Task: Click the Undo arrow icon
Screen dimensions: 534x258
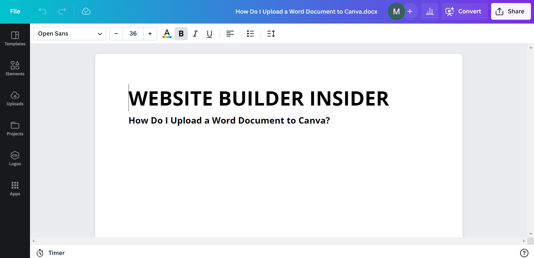Action: tap(43, 11)
